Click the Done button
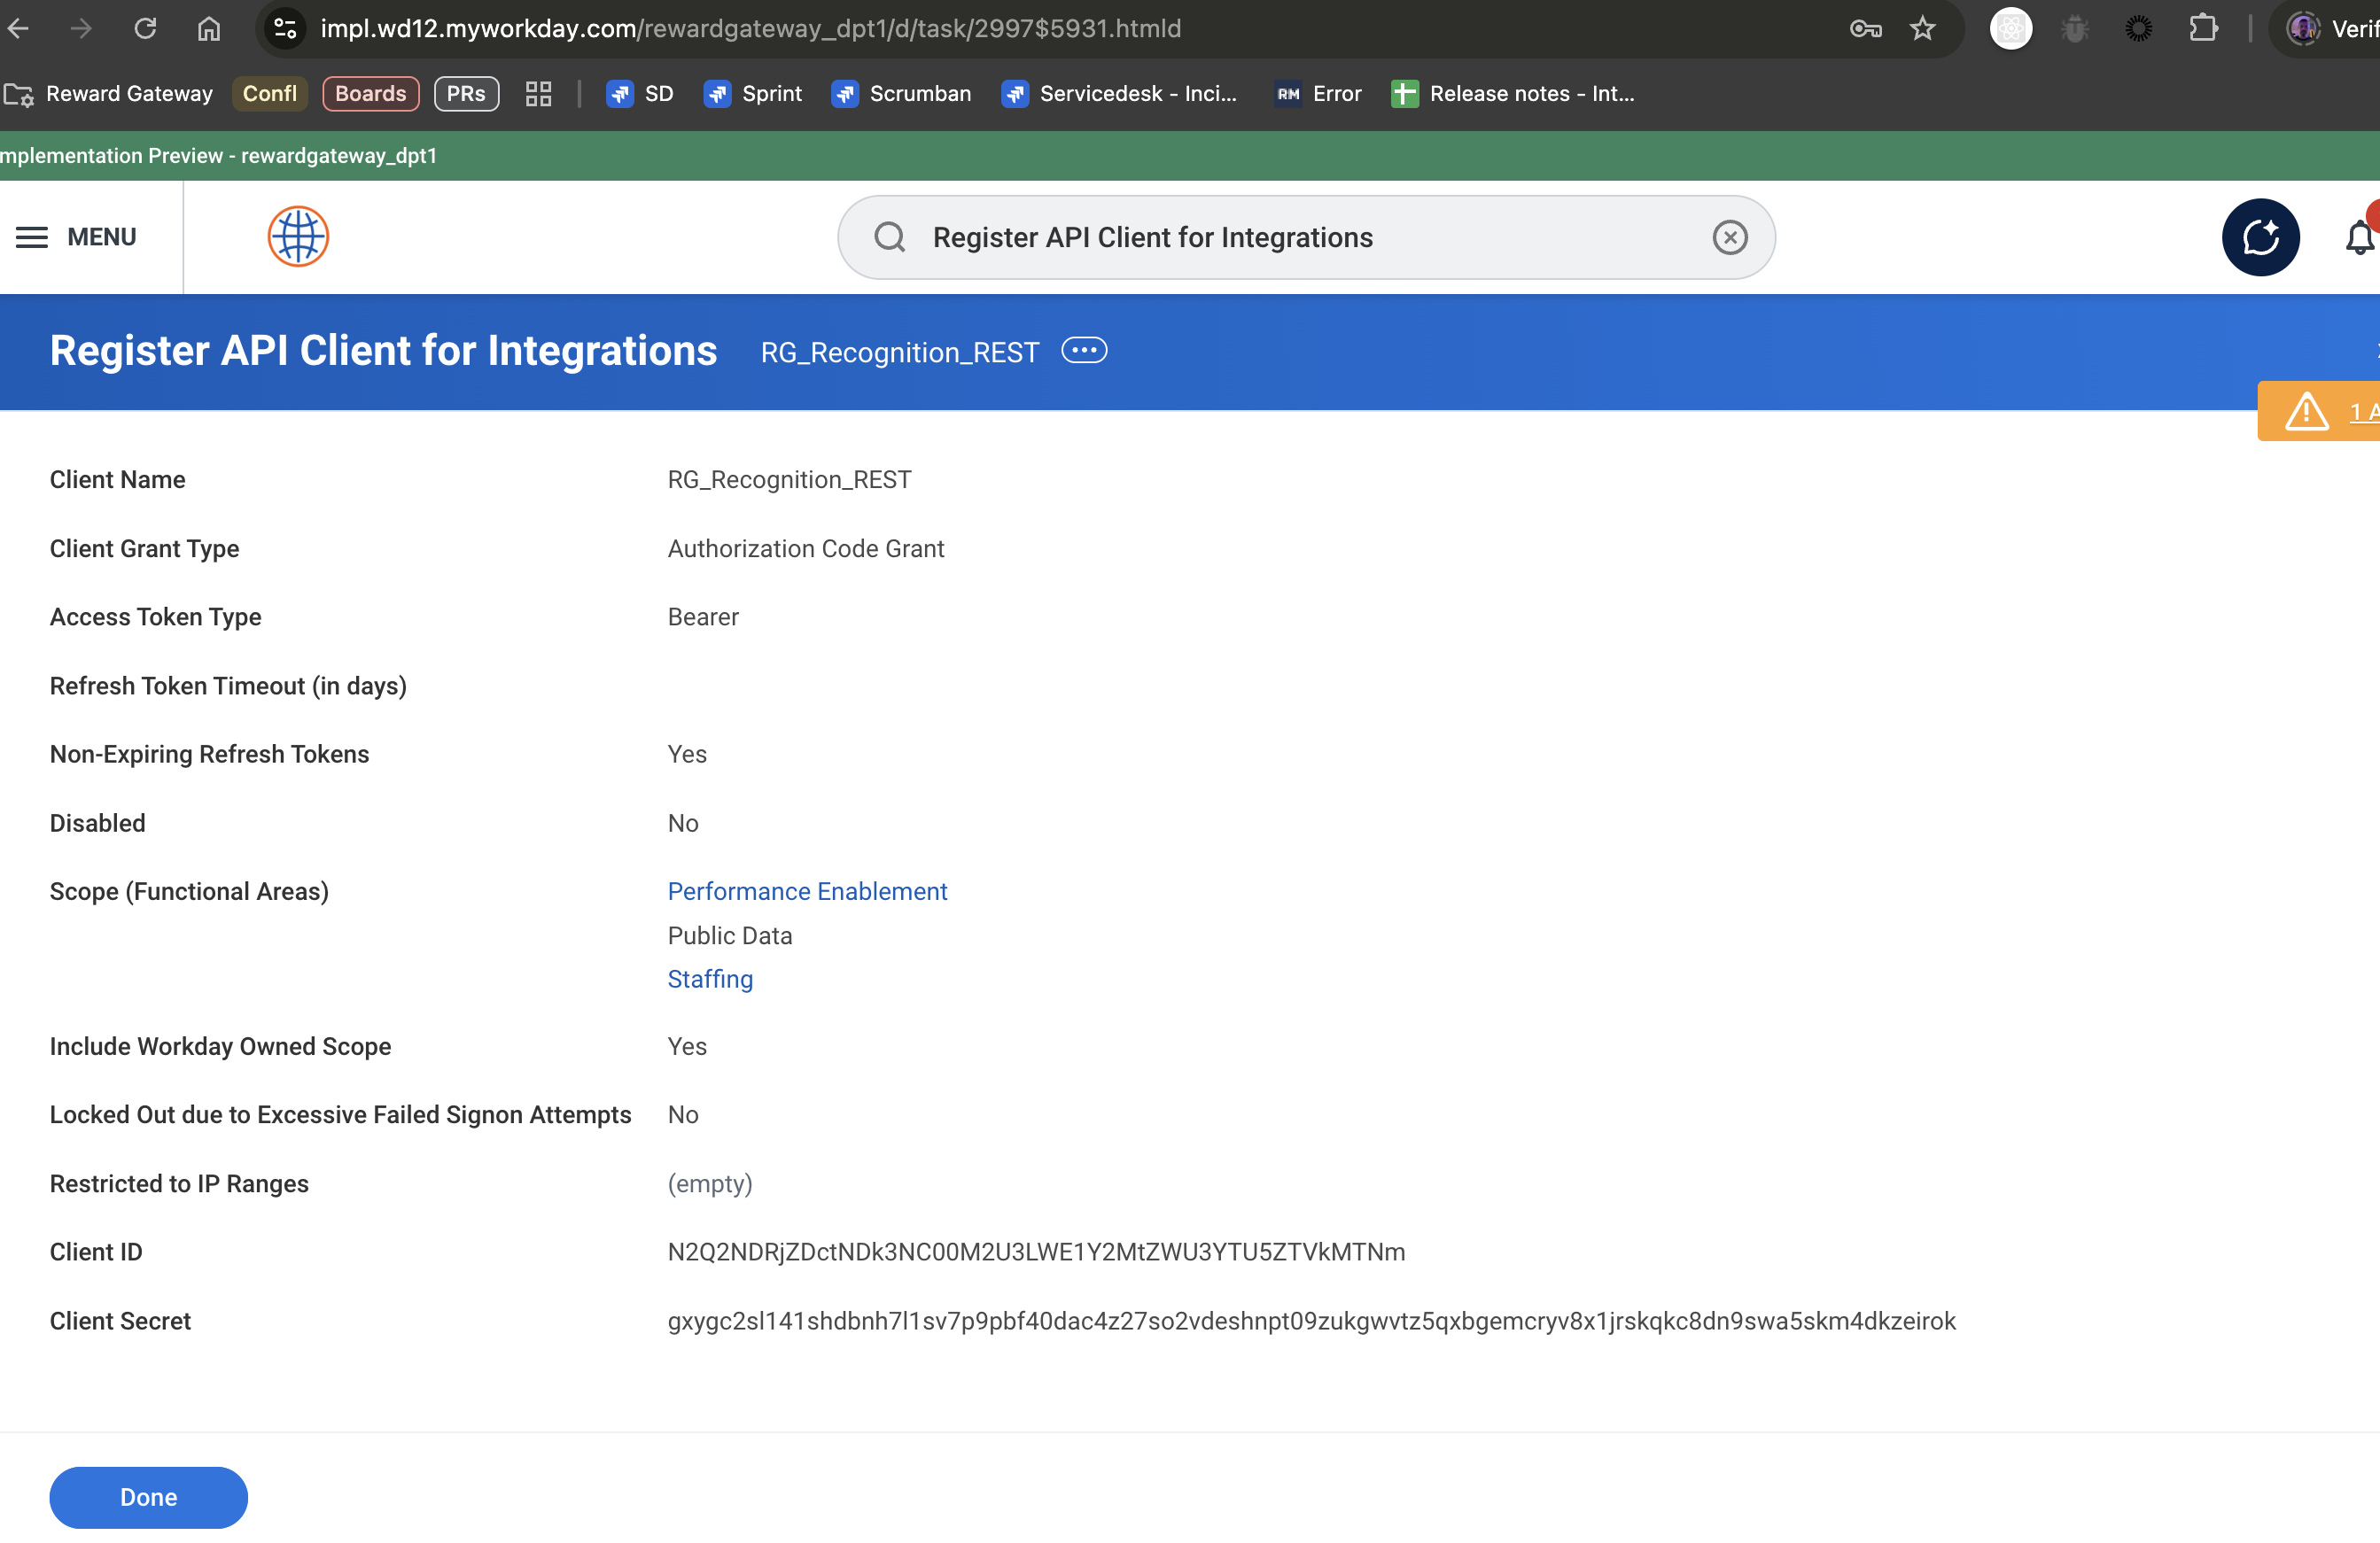The height and width of the screenshot is (1543, 2380). 148,1496
